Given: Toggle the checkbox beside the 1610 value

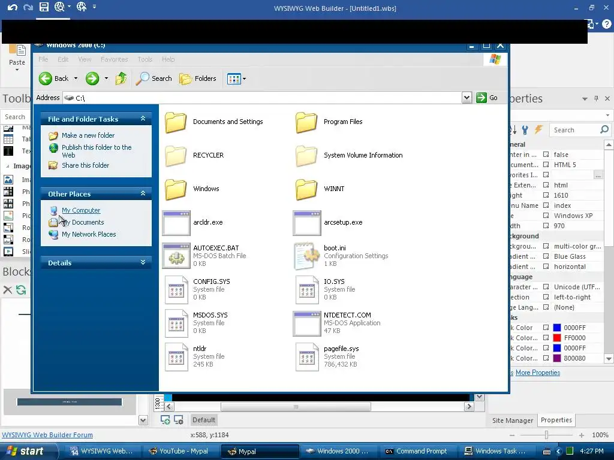Looking at the screenshot, I should (x=546, y=195).
